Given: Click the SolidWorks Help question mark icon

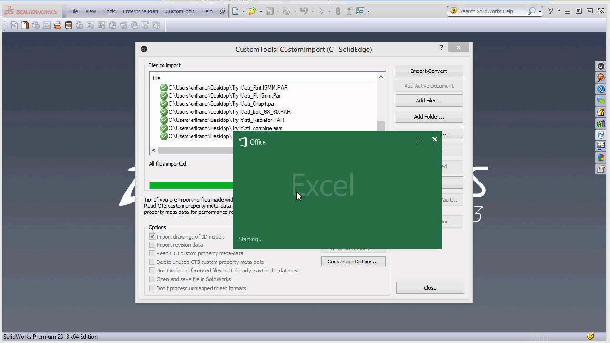Looking at the screenshot, I should click(550, 11).
